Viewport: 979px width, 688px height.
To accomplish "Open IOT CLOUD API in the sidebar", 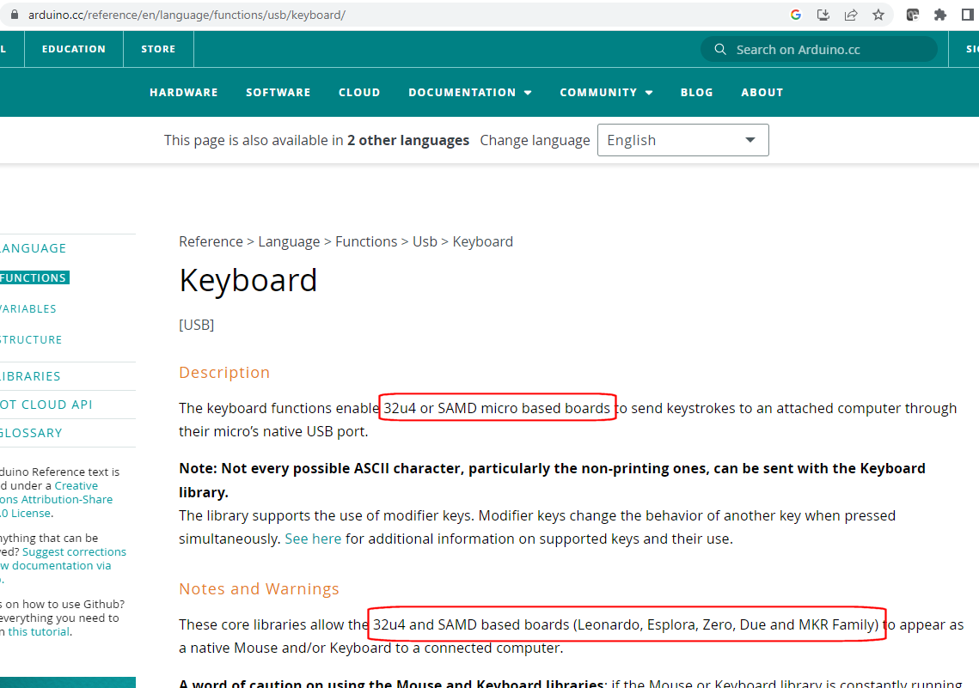I will [46, 405].
